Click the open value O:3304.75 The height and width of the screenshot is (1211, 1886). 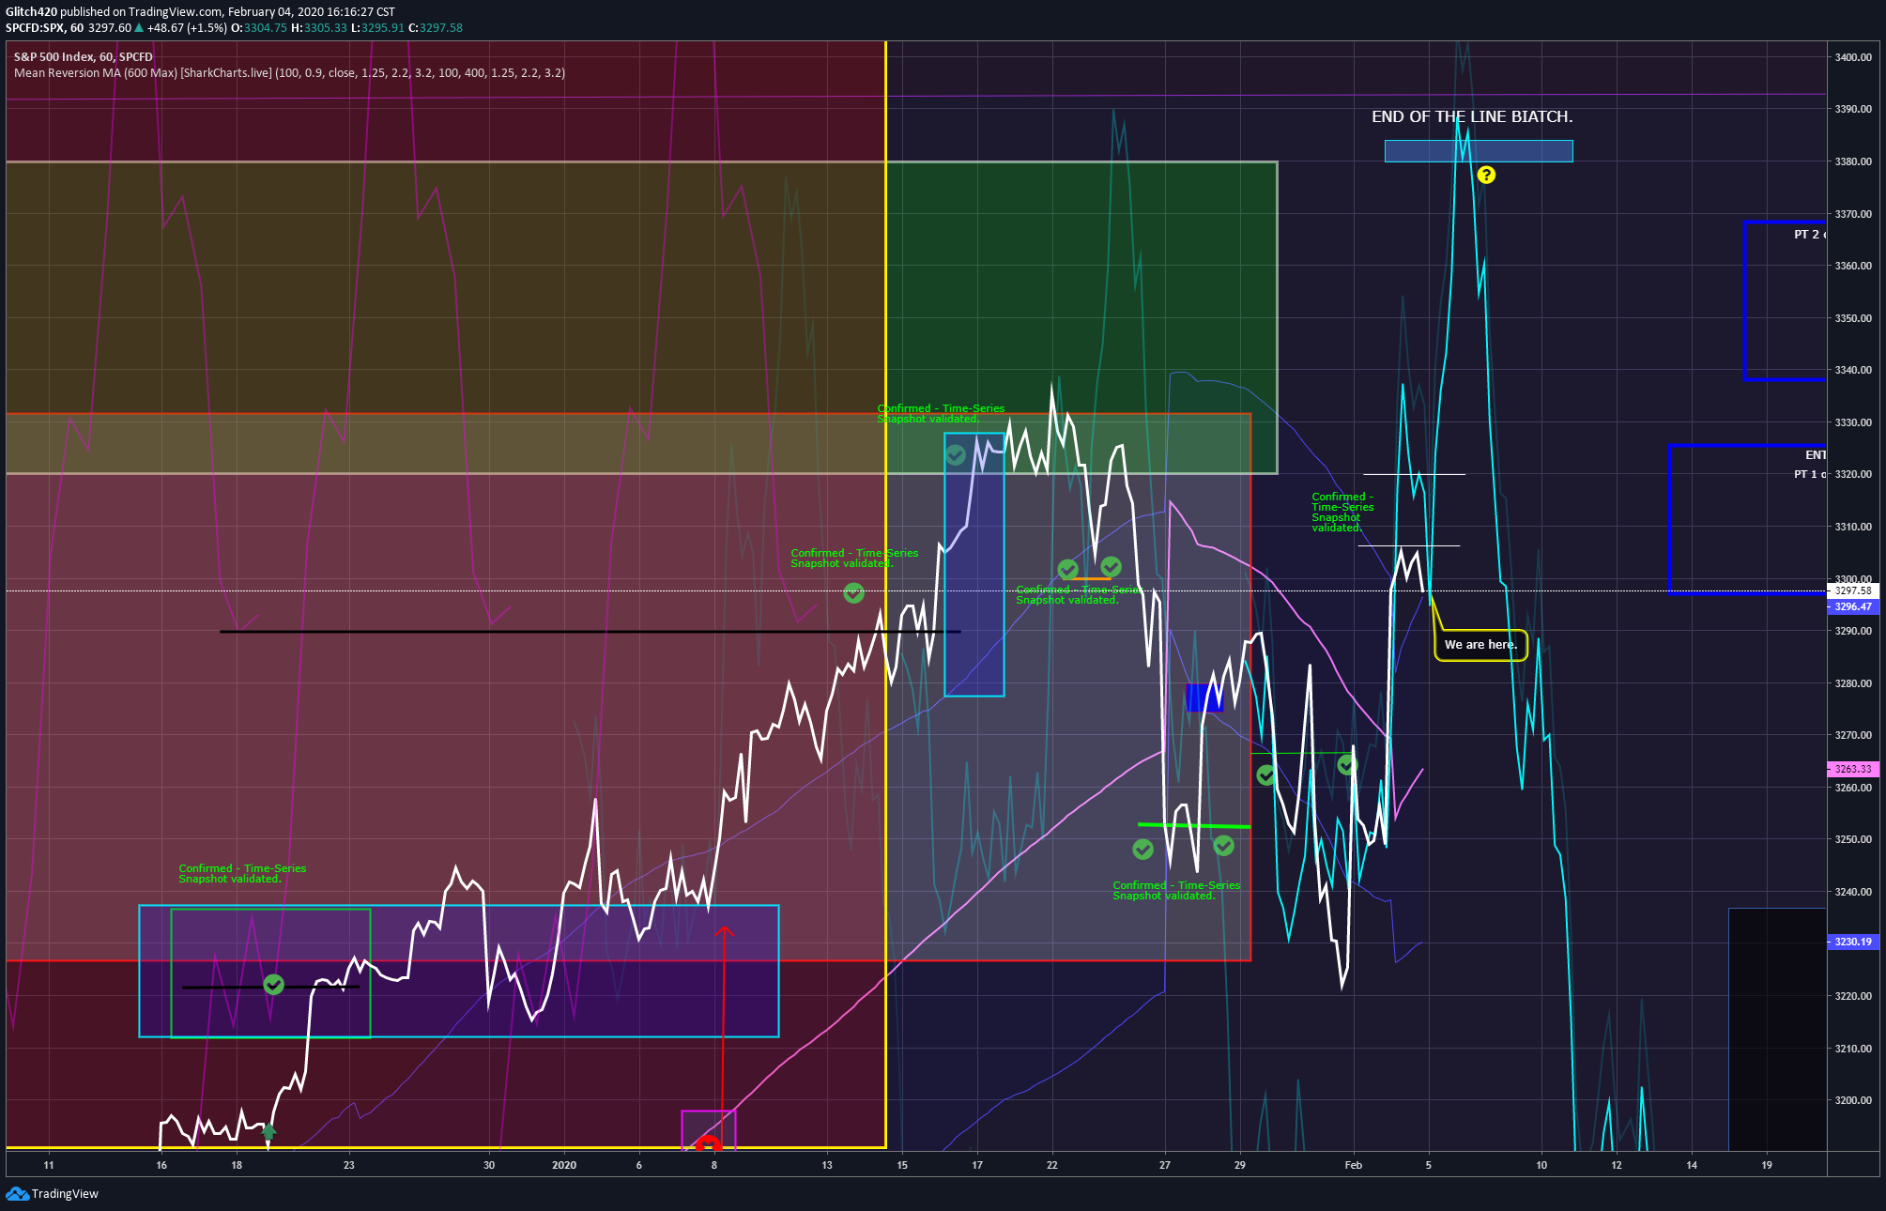(259, 27)
